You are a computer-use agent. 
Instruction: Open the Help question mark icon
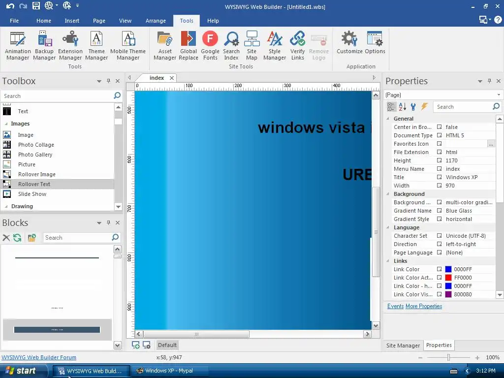[498, 20]
